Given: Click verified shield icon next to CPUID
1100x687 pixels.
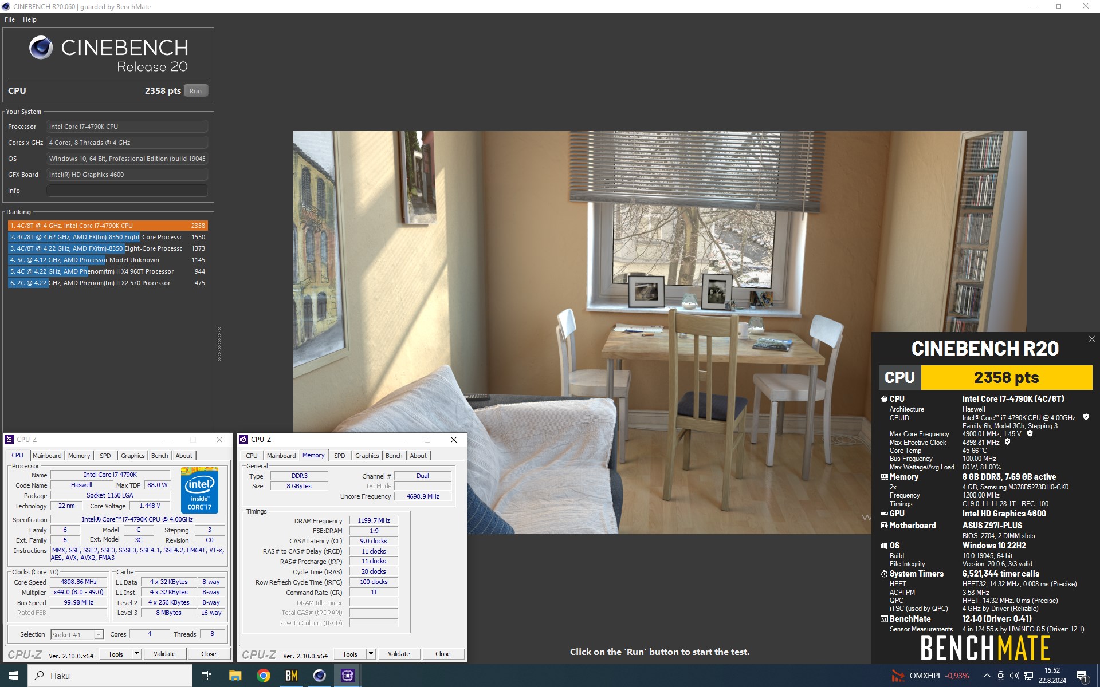Looking at the screenshot, I should 1086,417.
